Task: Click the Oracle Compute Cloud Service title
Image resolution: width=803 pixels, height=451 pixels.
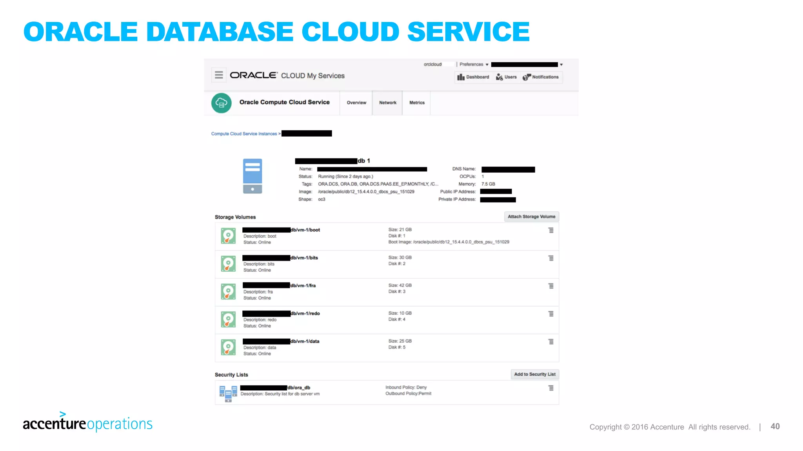Action: click(285, 102)
